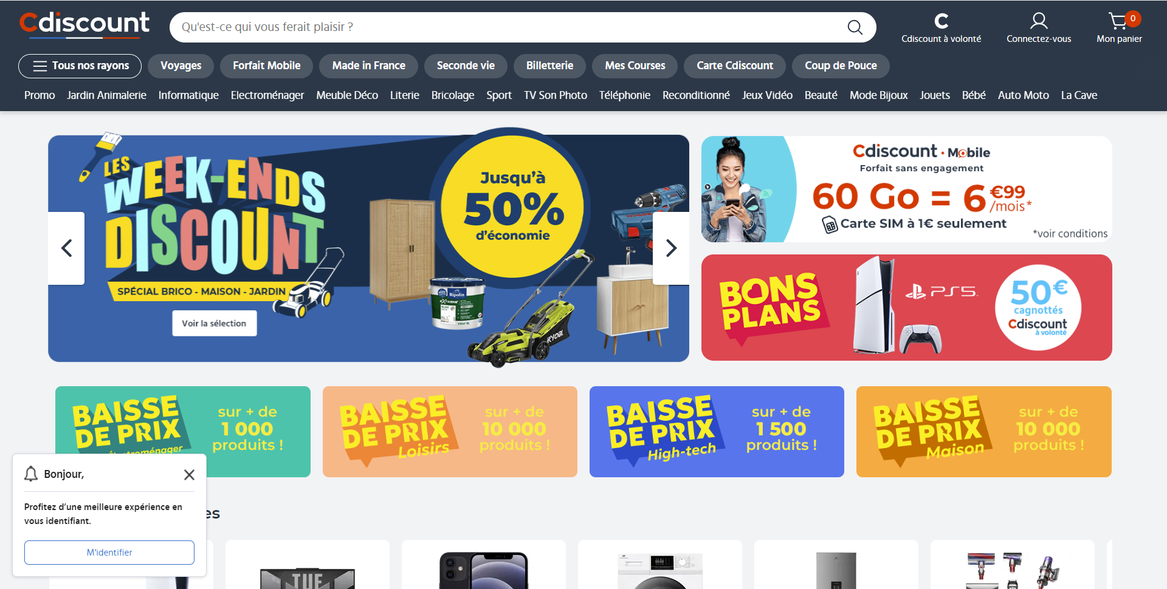This screenshot has height=589, width=1167.
Task: Click the search magnifier icon
Action: coord(855,27)
